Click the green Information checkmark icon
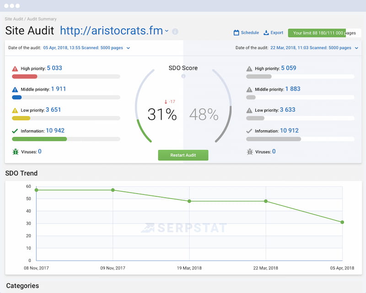 (15, 131)
